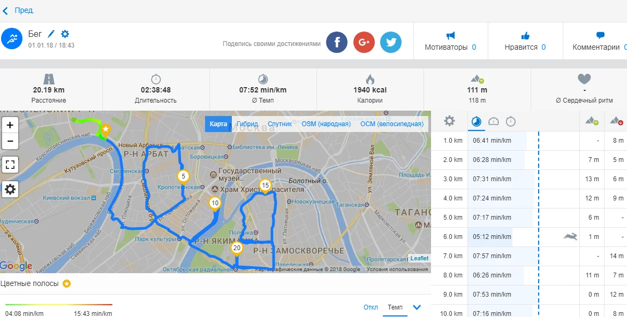
Task: Zoom in on the map
Action: [x=10, y=125]
